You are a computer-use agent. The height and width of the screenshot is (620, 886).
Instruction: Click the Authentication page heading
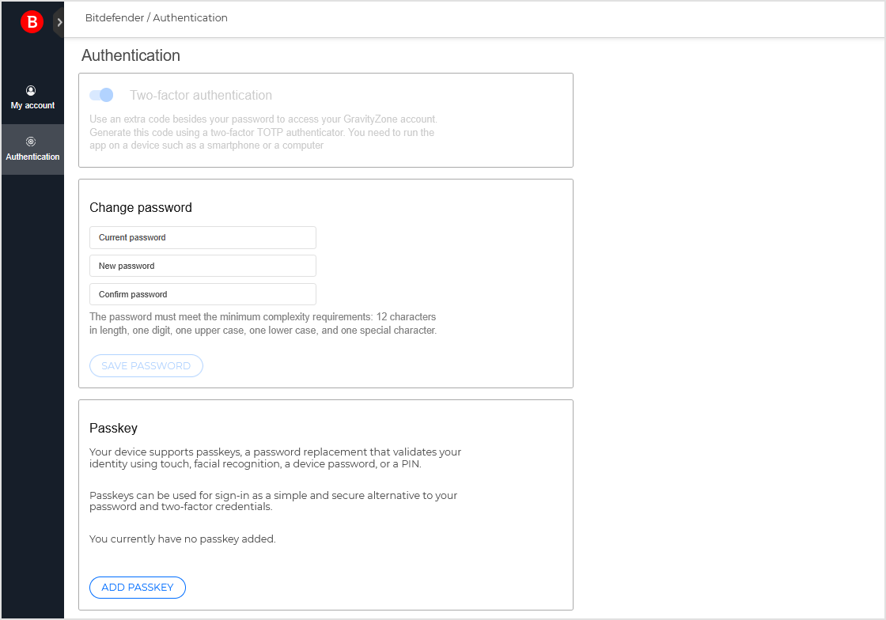[x=131, y=55]
